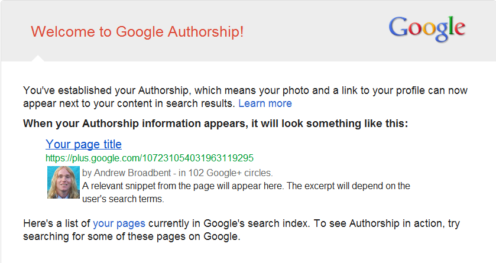
Task: Click the Google logo
Action: (x=427, y=29)
